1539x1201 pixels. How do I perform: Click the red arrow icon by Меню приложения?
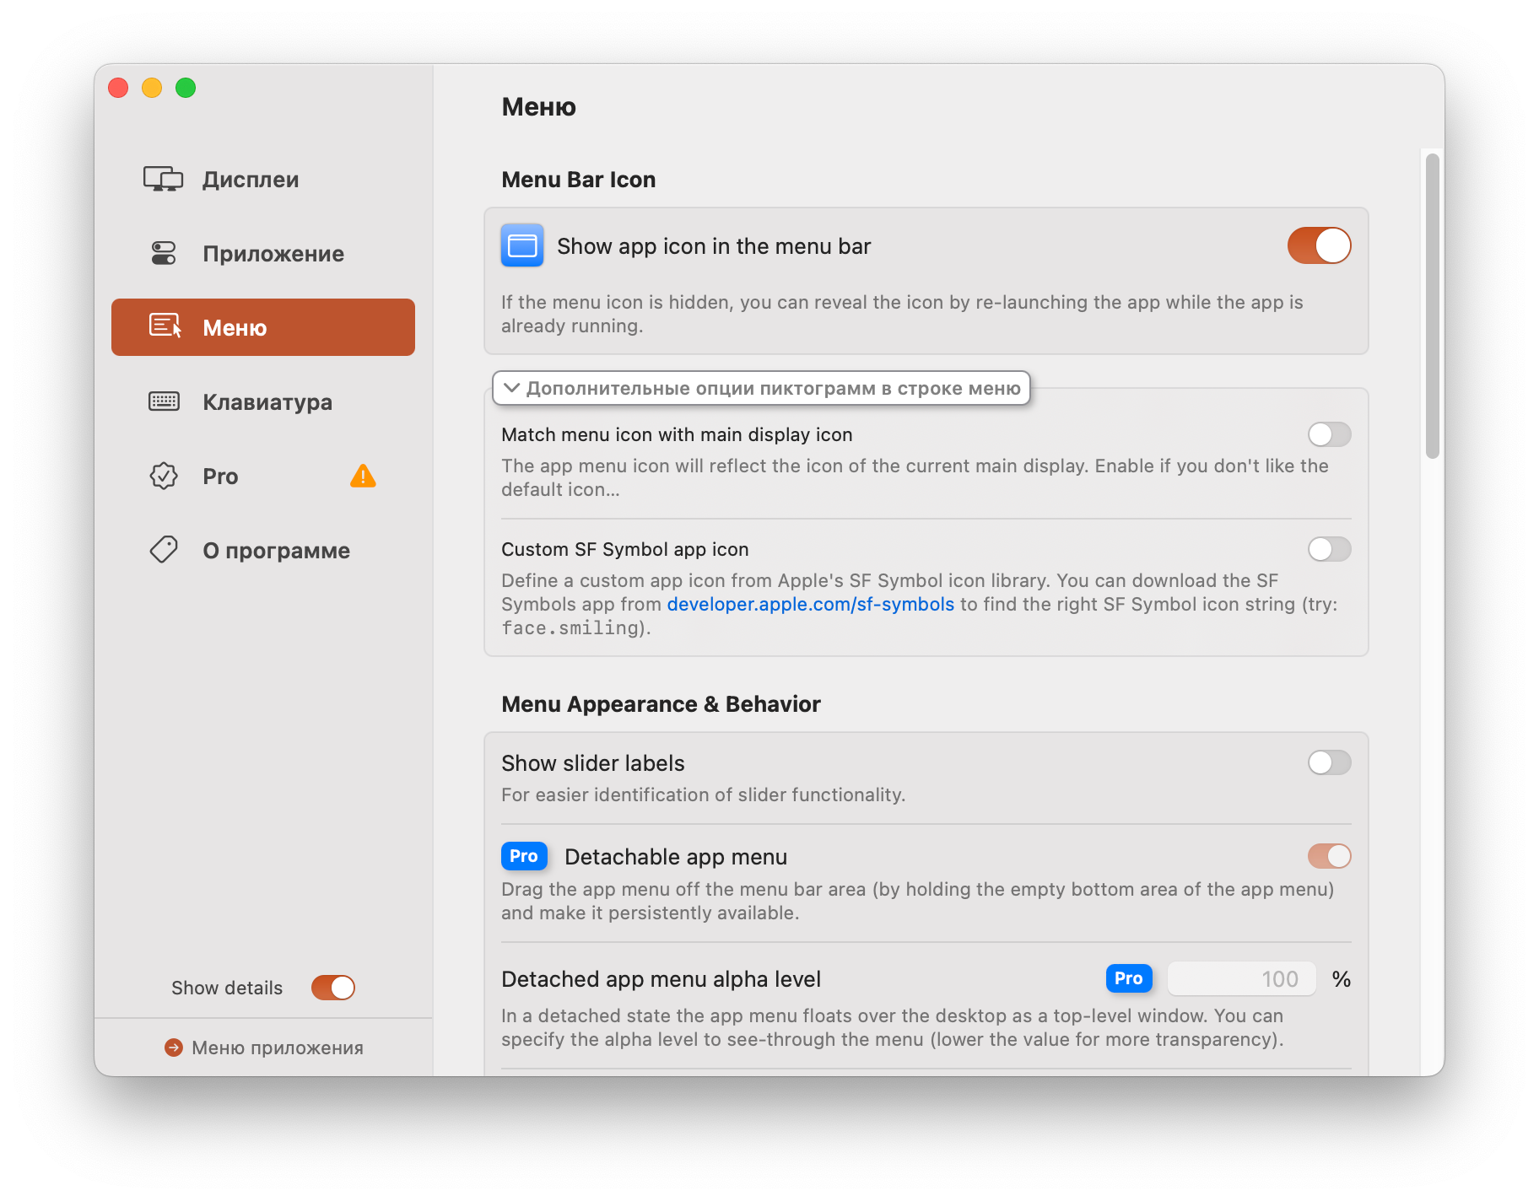pyautogui.click(x=174, y=1048)
